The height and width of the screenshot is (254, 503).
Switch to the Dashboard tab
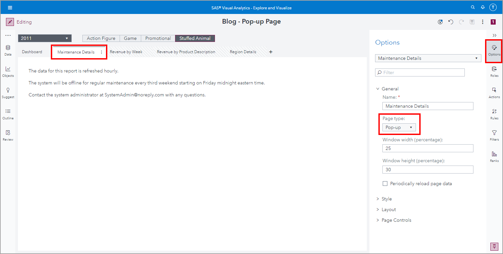32,52
